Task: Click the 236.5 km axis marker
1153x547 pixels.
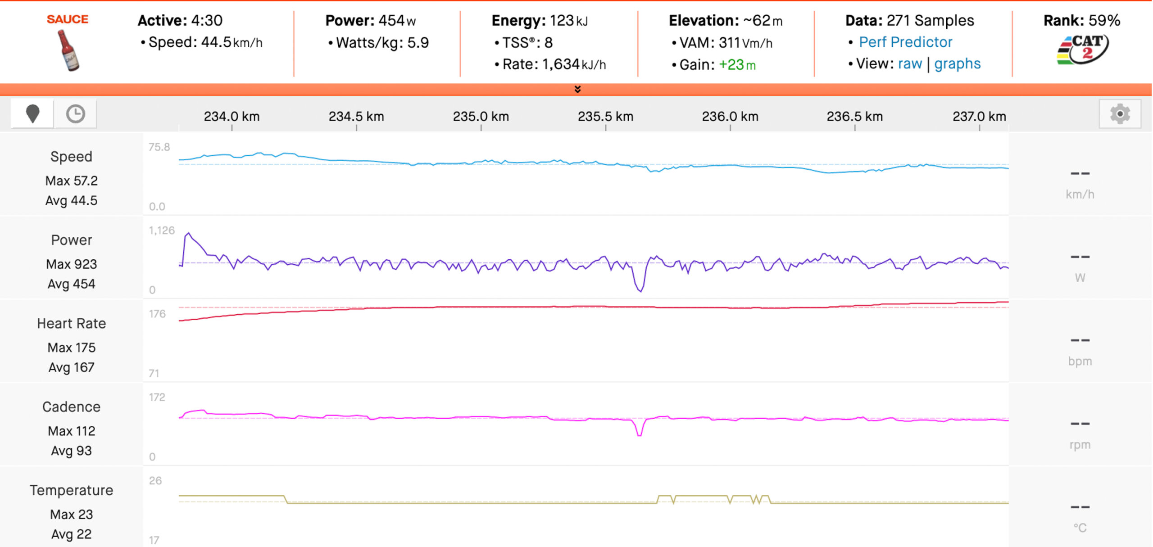Action: (854, 117)
